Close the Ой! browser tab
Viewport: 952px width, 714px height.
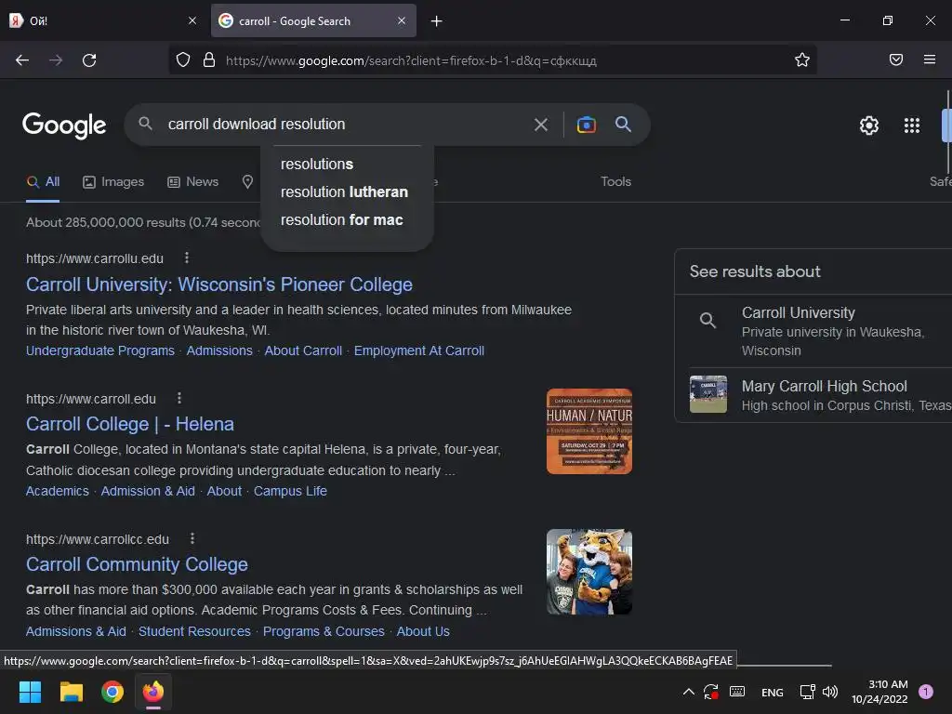point(192,20)
